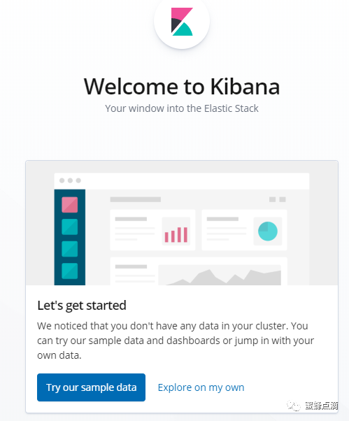
Task: Click the white title bar of the illustrated window
Action: coord(182,181)
